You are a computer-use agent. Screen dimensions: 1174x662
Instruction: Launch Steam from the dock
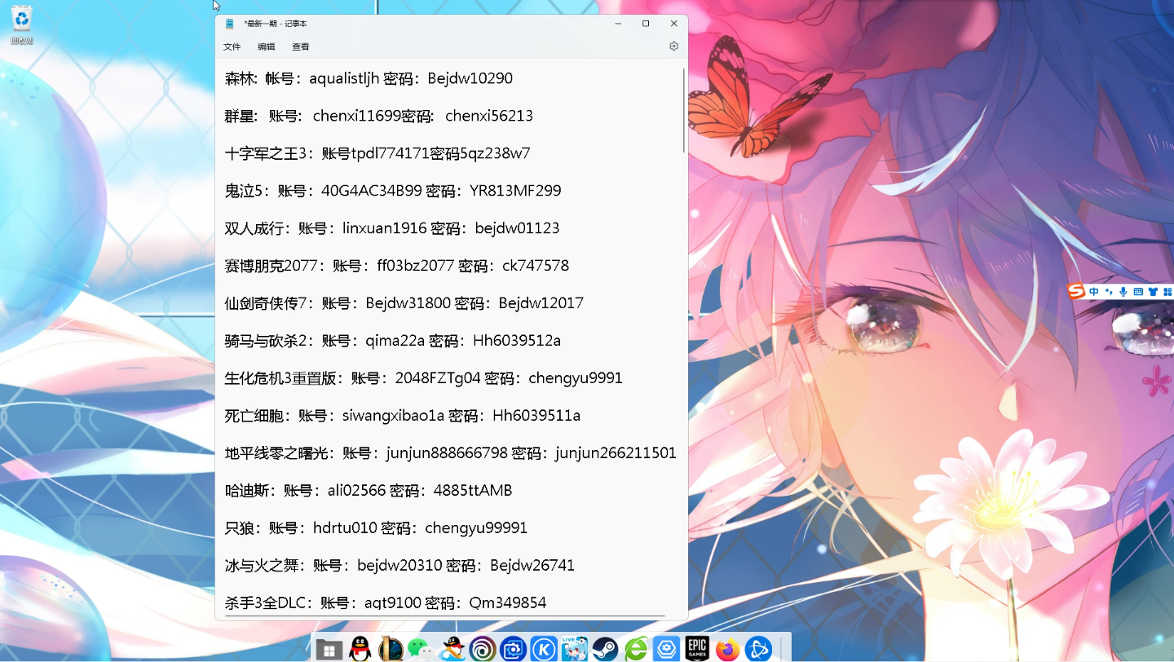coord(605,649)
